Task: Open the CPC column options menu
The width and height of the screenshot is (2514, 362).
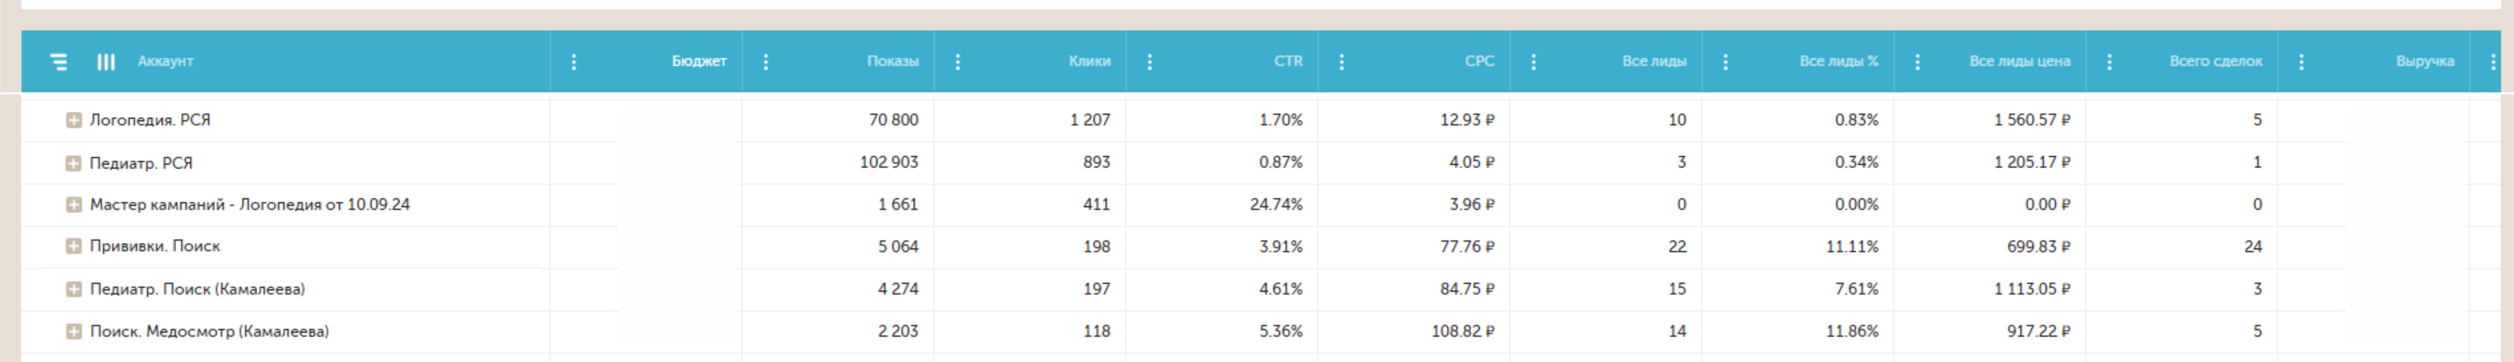Action: (1342, 62)
